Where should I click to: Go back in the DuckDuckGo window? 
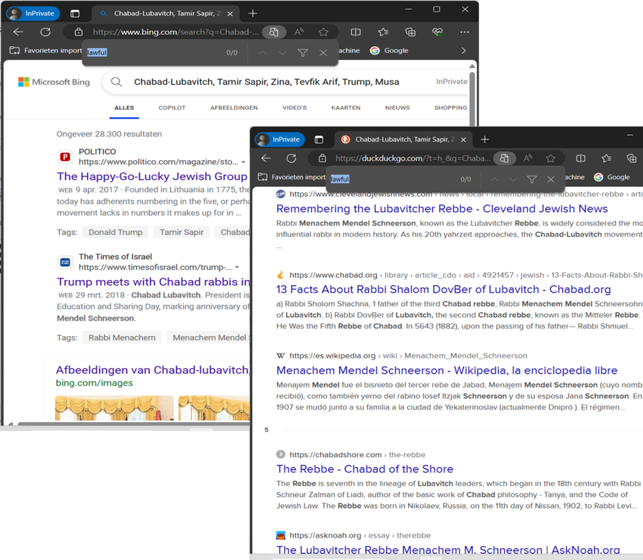point(266,158)
